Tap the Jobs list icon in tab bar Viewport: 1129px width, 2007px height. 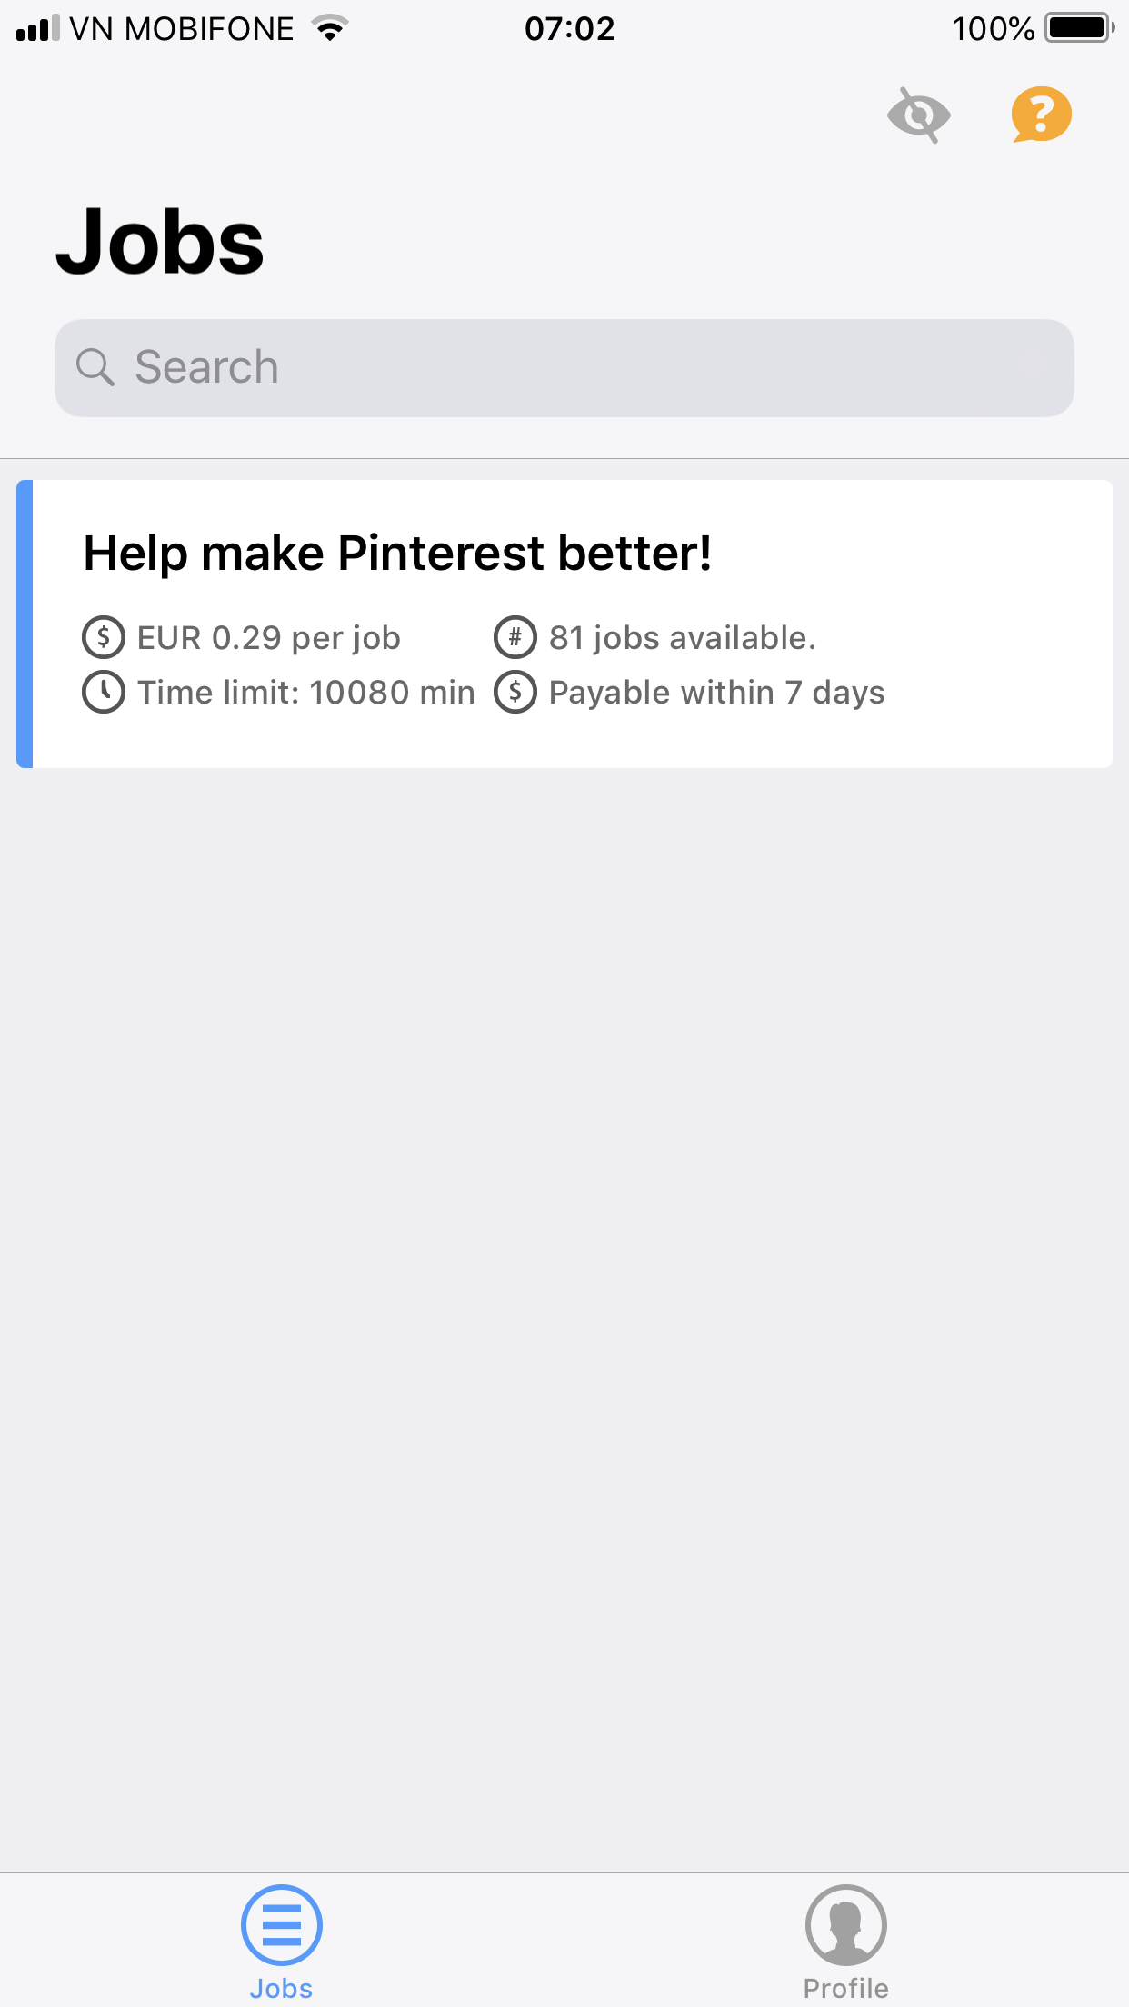(282, 1924)
